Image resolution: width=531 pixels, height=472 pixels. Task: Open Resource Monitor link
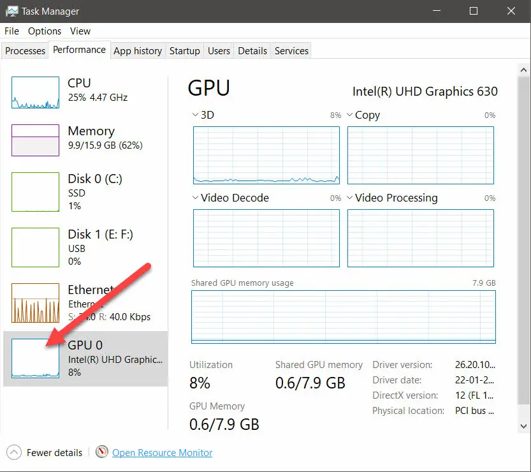pos(162,453)
